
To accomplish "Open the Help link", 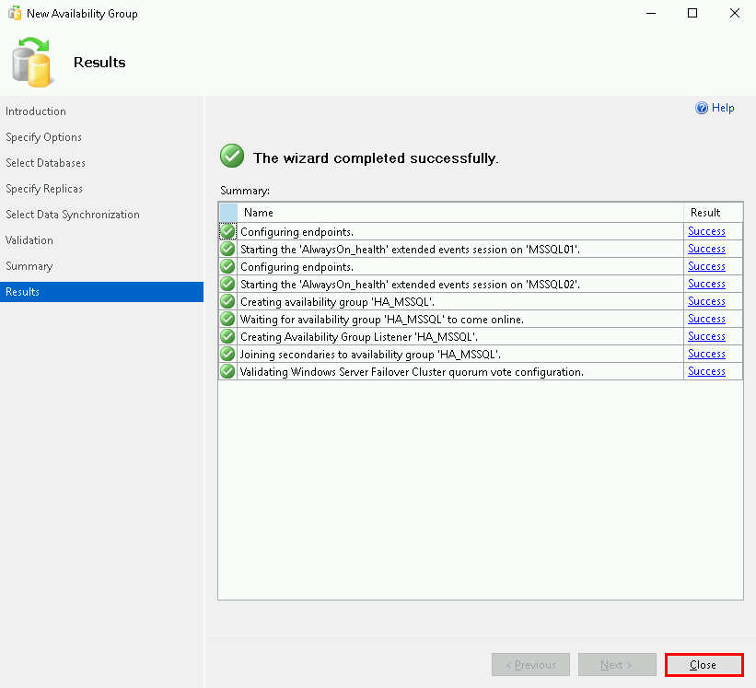I will (x=723, y=108).
